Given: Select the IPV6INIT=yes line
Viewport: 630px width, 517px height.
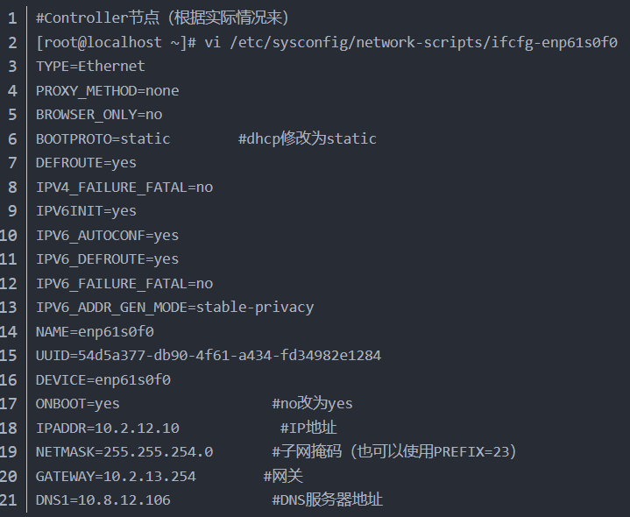Looking at the screenshot, I should coord(86,211).
